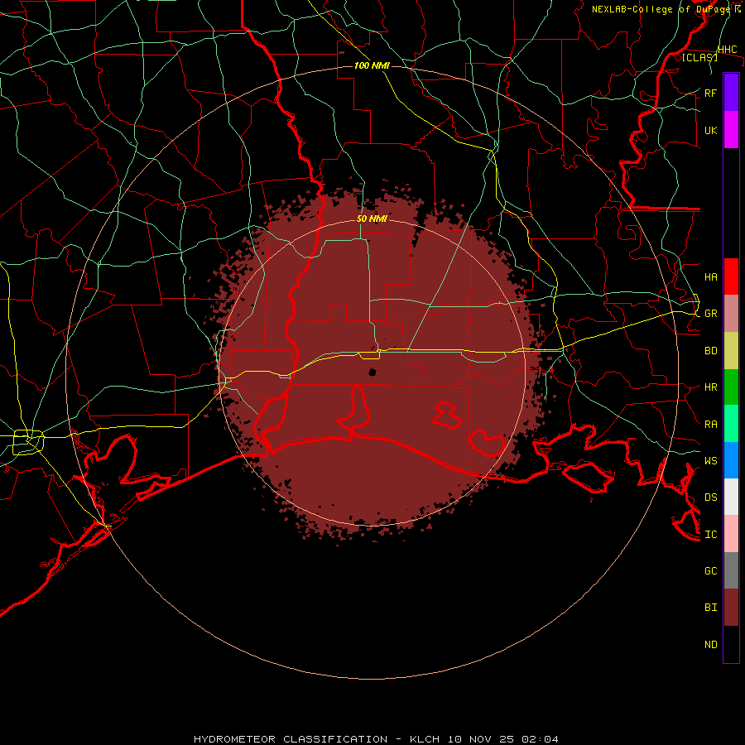Click the BD legend label
Image resolution: width=745 pixels, height=745 pixels.
pos(710,351)
